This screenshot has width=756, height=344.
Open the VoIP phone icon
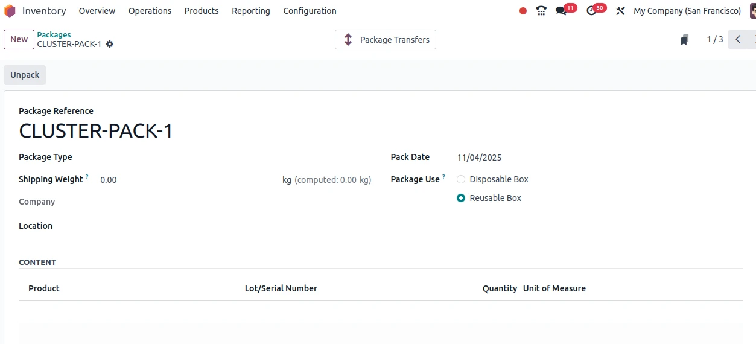point(541,11)
